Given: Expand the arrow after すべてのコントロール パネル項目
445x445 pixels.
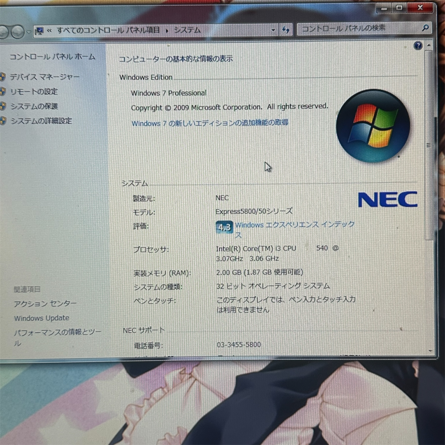Looking at the screenshot, I should [167, 30].
